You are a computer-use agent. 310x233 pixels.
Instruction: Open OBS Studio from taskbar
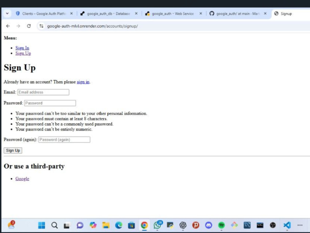pos(273,225)
